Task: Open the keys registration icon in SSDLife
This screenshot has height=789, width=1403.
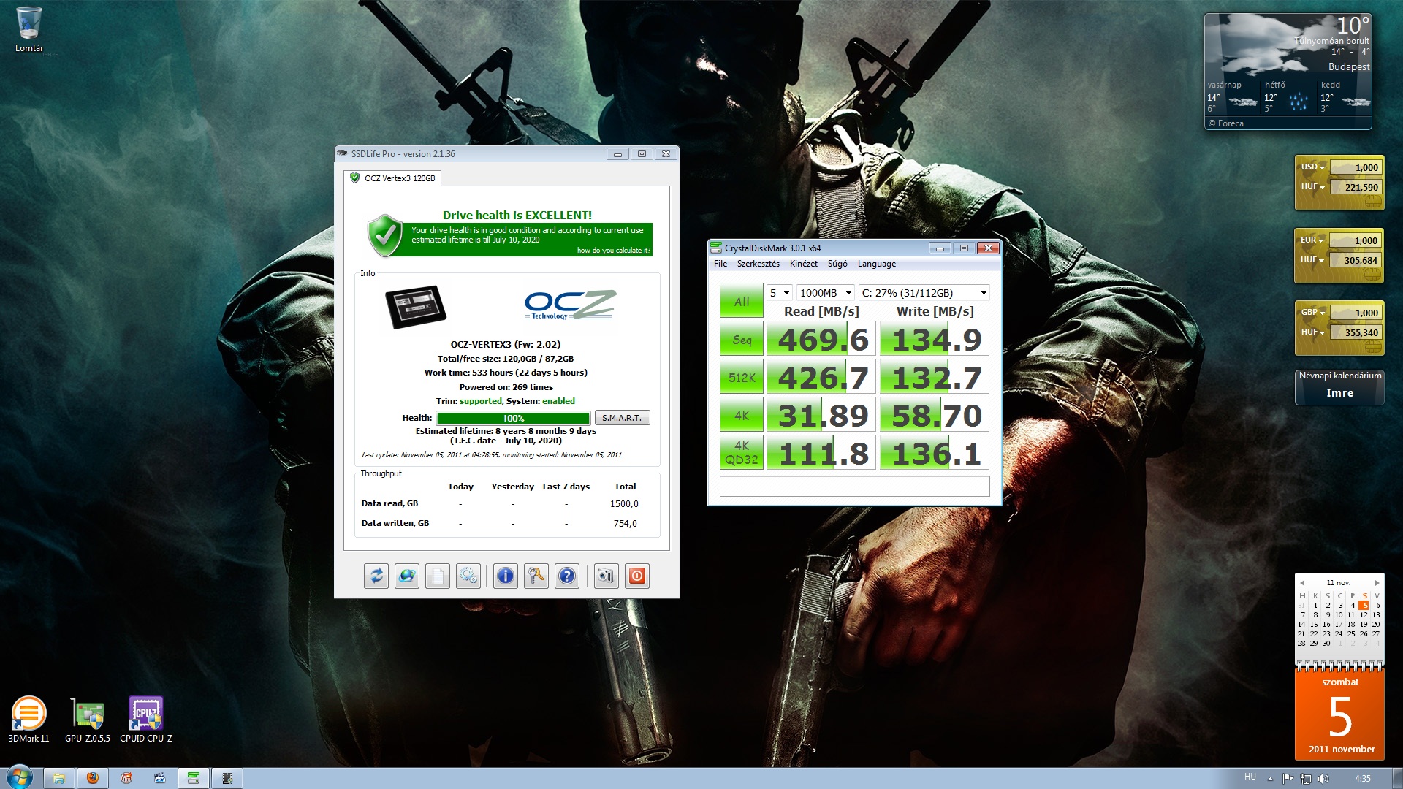Action: pyautogui.click(x=536, y=576)
